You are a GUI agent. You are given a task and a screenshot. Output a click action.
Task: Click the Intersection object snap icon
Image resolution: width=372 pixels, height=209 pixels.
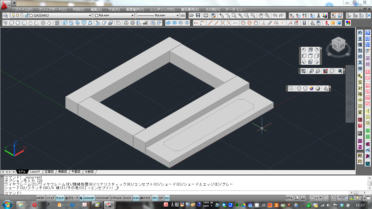(222, 23)
